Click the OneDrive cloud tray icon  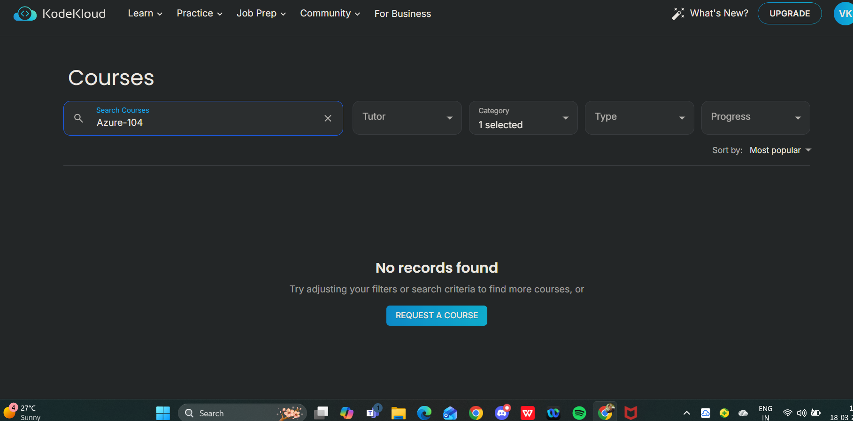743,413
